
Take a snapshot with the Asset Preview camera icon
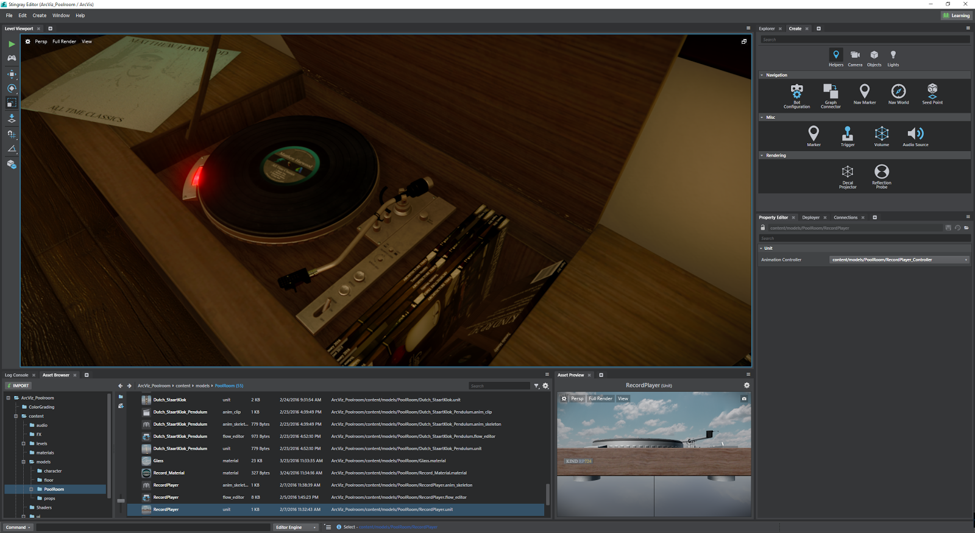click(x=744, y=398)
